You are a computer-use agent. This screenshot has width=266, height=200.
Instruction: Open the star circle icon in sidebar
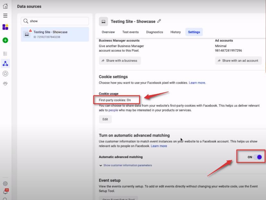point(5,74)
